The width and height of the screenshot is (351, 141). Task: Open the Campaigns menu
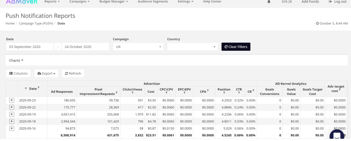tap(80, 2)
